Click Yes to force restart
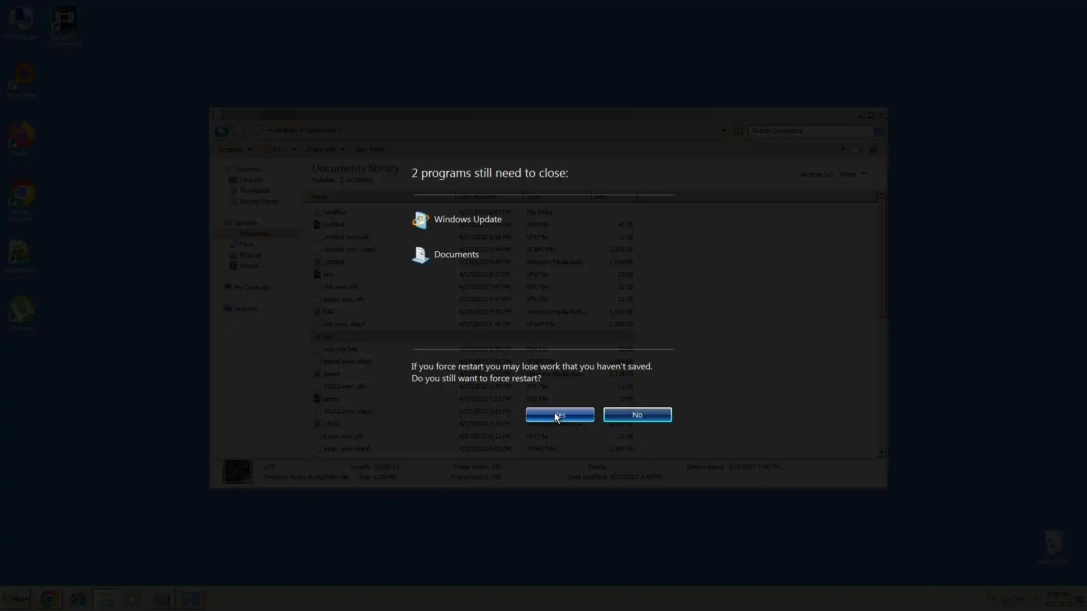Viewport: 1087px width, 611px height. pyautogui.click(x=559, y=415)
